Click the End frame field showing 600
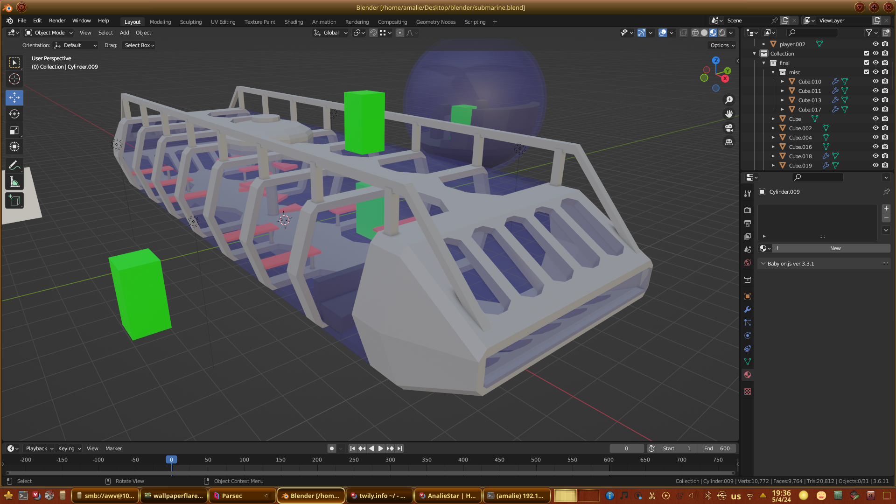Screen dimensions: 896x504 (x=717, y=448)
